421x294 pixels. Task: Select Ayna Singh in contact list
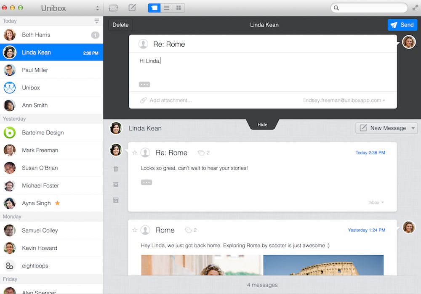[x=51, y=203]
